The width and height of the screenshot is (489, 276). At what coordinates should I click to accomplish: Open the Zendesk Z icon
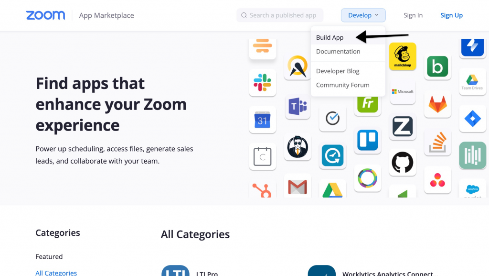[403, 126]
